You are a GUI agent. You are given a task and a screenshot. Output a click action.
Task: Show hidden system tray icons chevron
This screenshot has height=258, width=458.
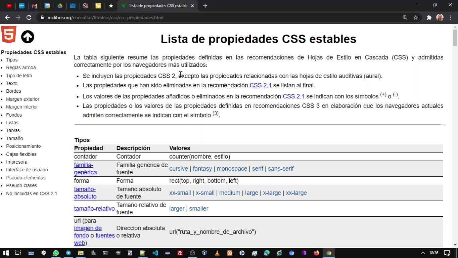(423, 253)
